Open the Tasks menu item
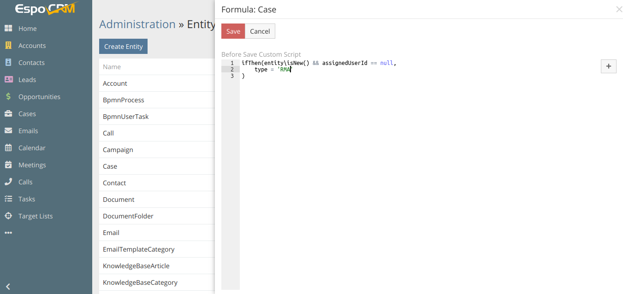This screenshot has height=294, width=623. [27, 199]
